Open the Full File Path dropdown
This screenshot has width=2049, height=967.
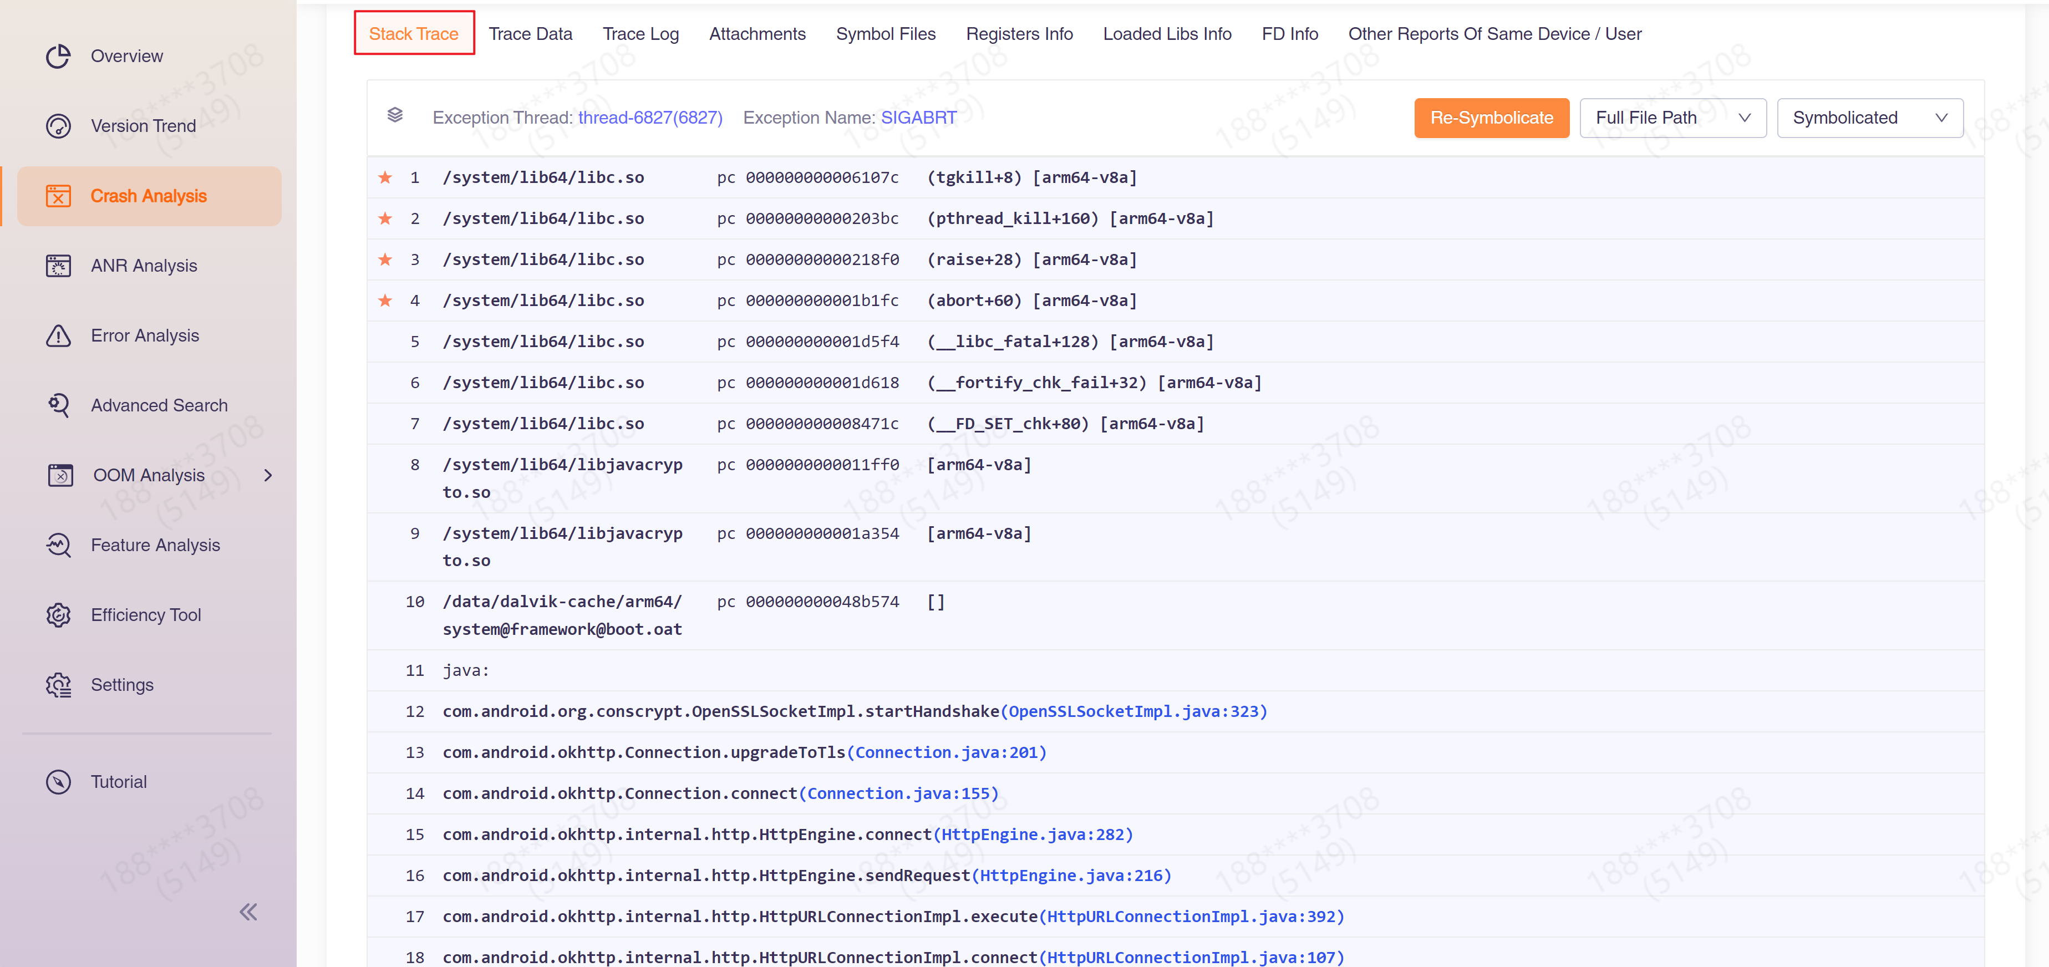pos(1672,118)
